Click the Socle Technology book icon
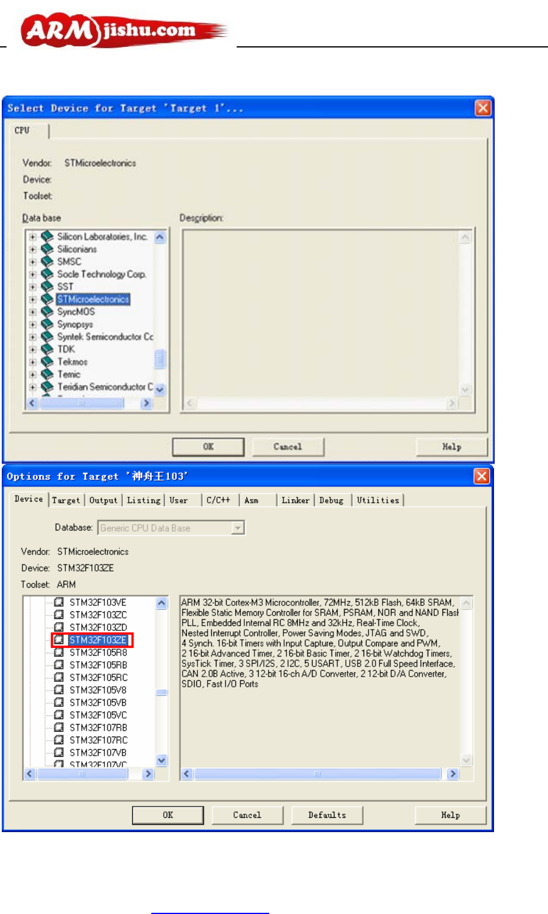548x914 pixels. (x=47, y=274)
